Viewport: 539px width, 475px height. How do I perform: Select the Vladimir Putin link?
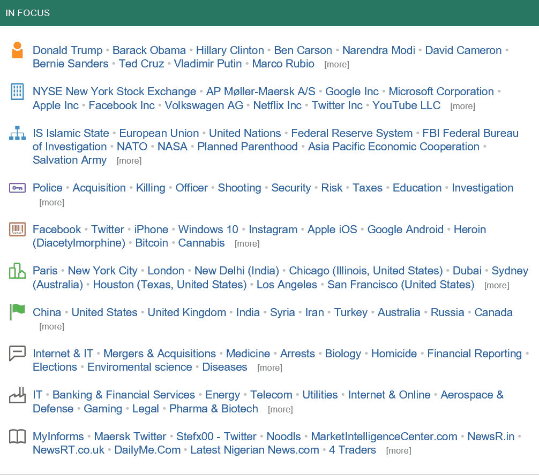[208, 64]
